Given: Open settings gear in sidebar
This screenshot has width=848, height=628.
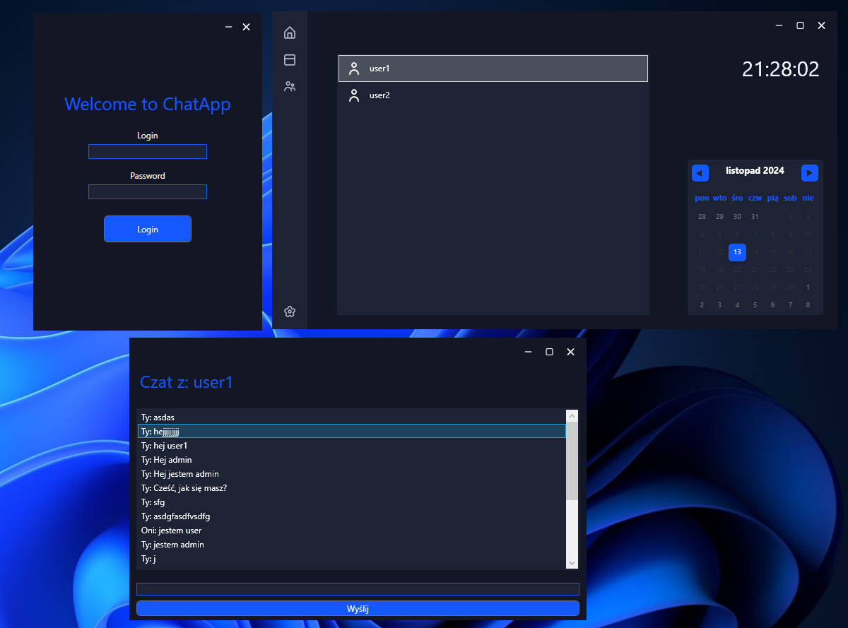Looking at the screenshot, I should pos(289,312).
